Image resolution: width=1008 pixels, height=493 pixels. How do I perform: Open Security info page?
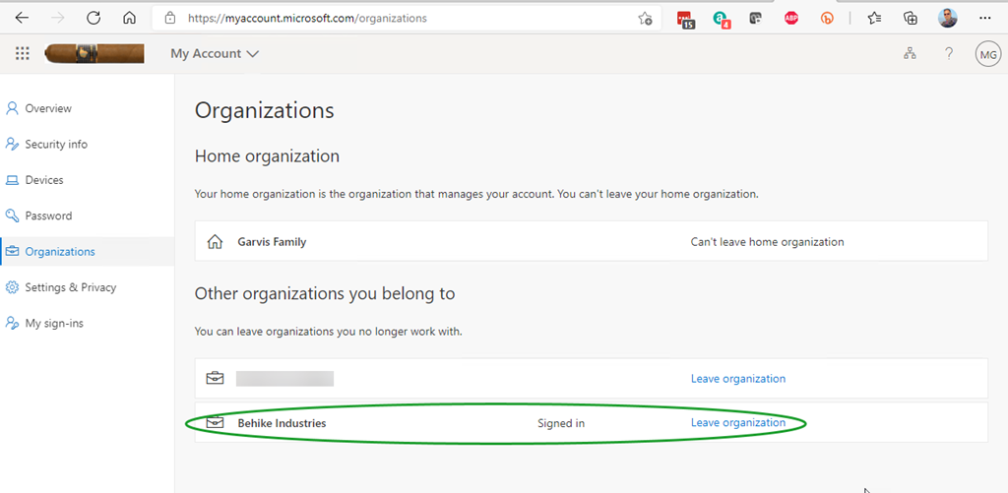click(56, 144)
